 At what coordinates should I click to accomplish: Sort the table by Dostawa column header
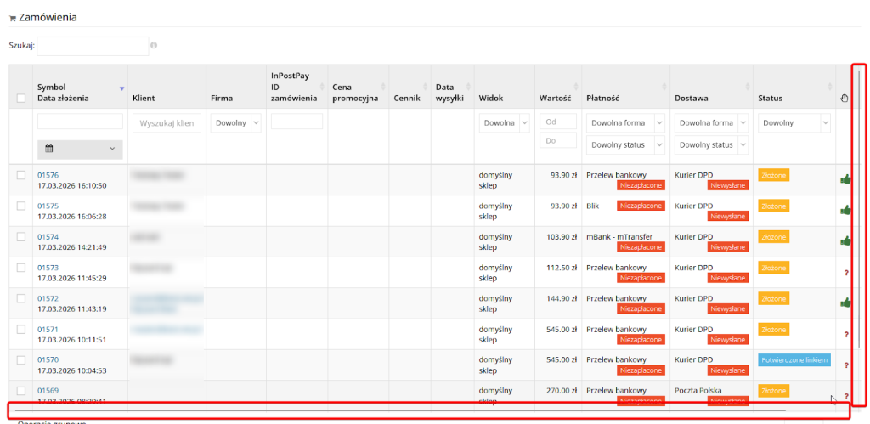pyautogui.click(x=692, y=99)
